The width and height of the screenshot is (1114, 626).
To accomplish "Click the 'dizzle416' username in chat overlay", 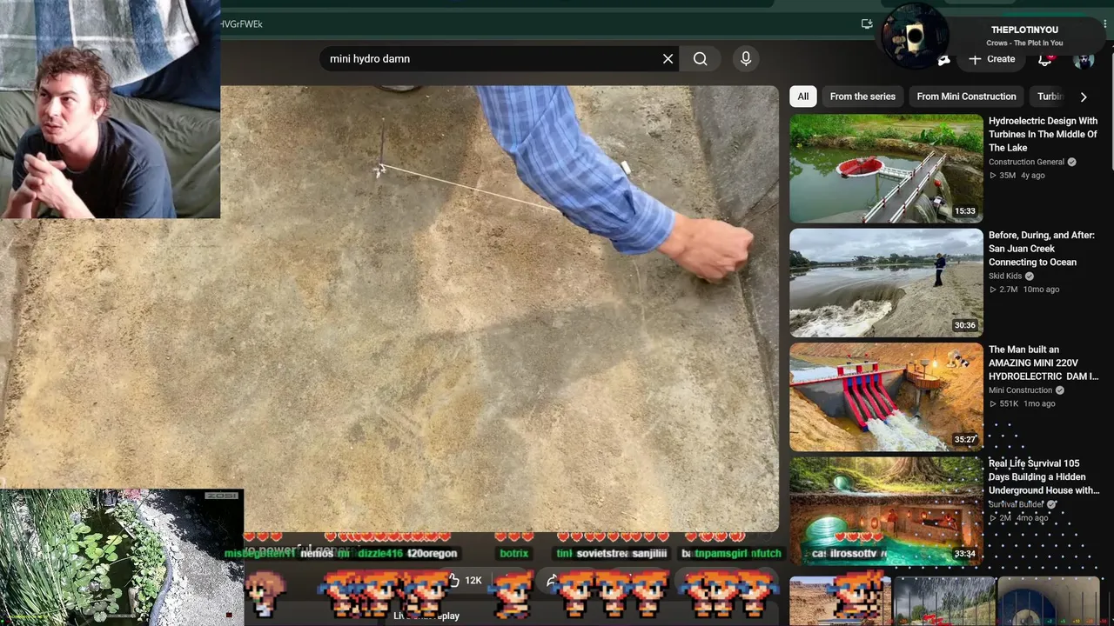I will pos(380,553).
